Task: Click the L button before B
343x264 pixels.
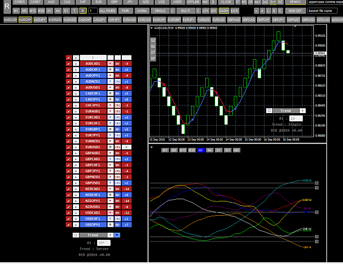Action: (x=268, y=11)
